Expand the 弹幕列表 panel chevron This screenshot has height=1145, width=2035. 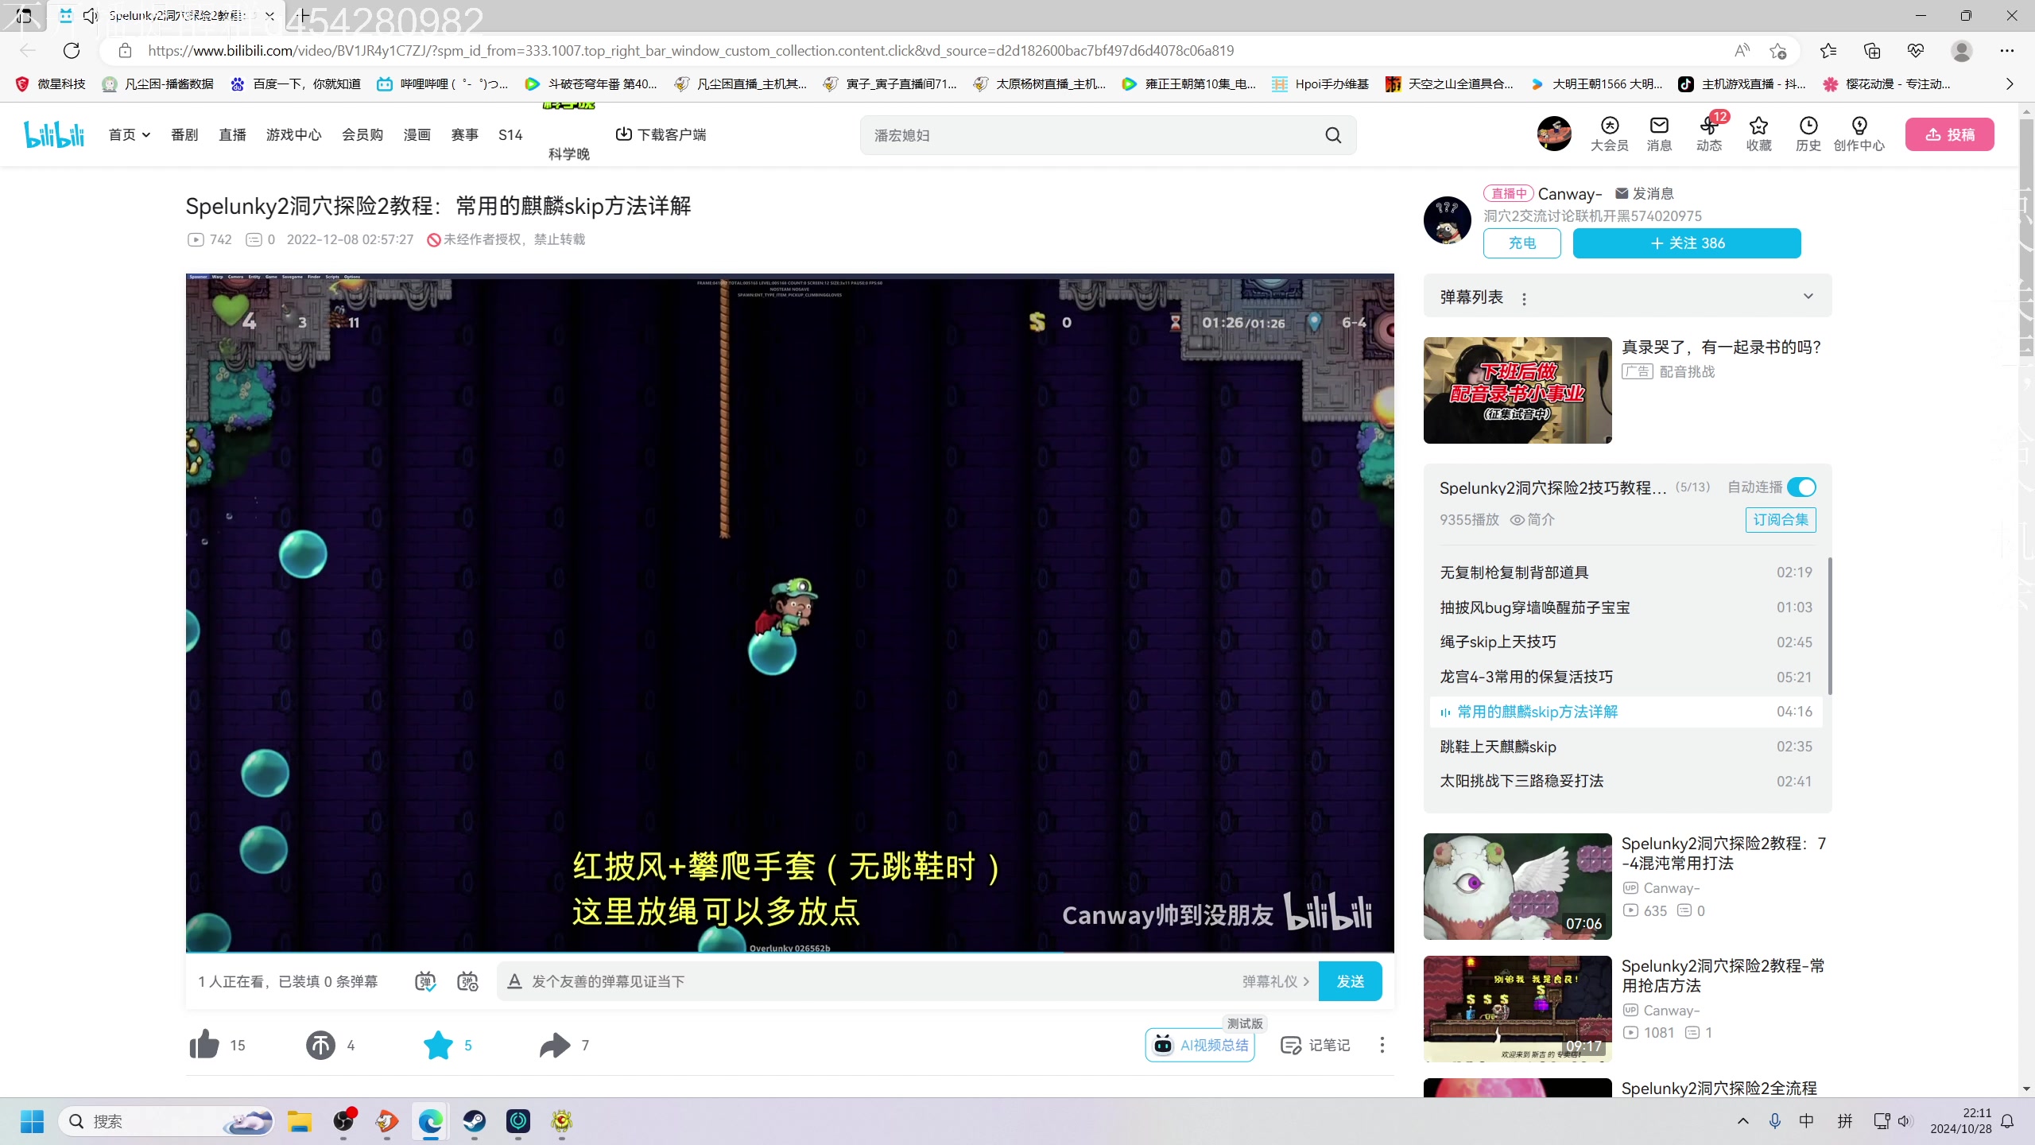pyautogui.click(x=1808, y=297)
